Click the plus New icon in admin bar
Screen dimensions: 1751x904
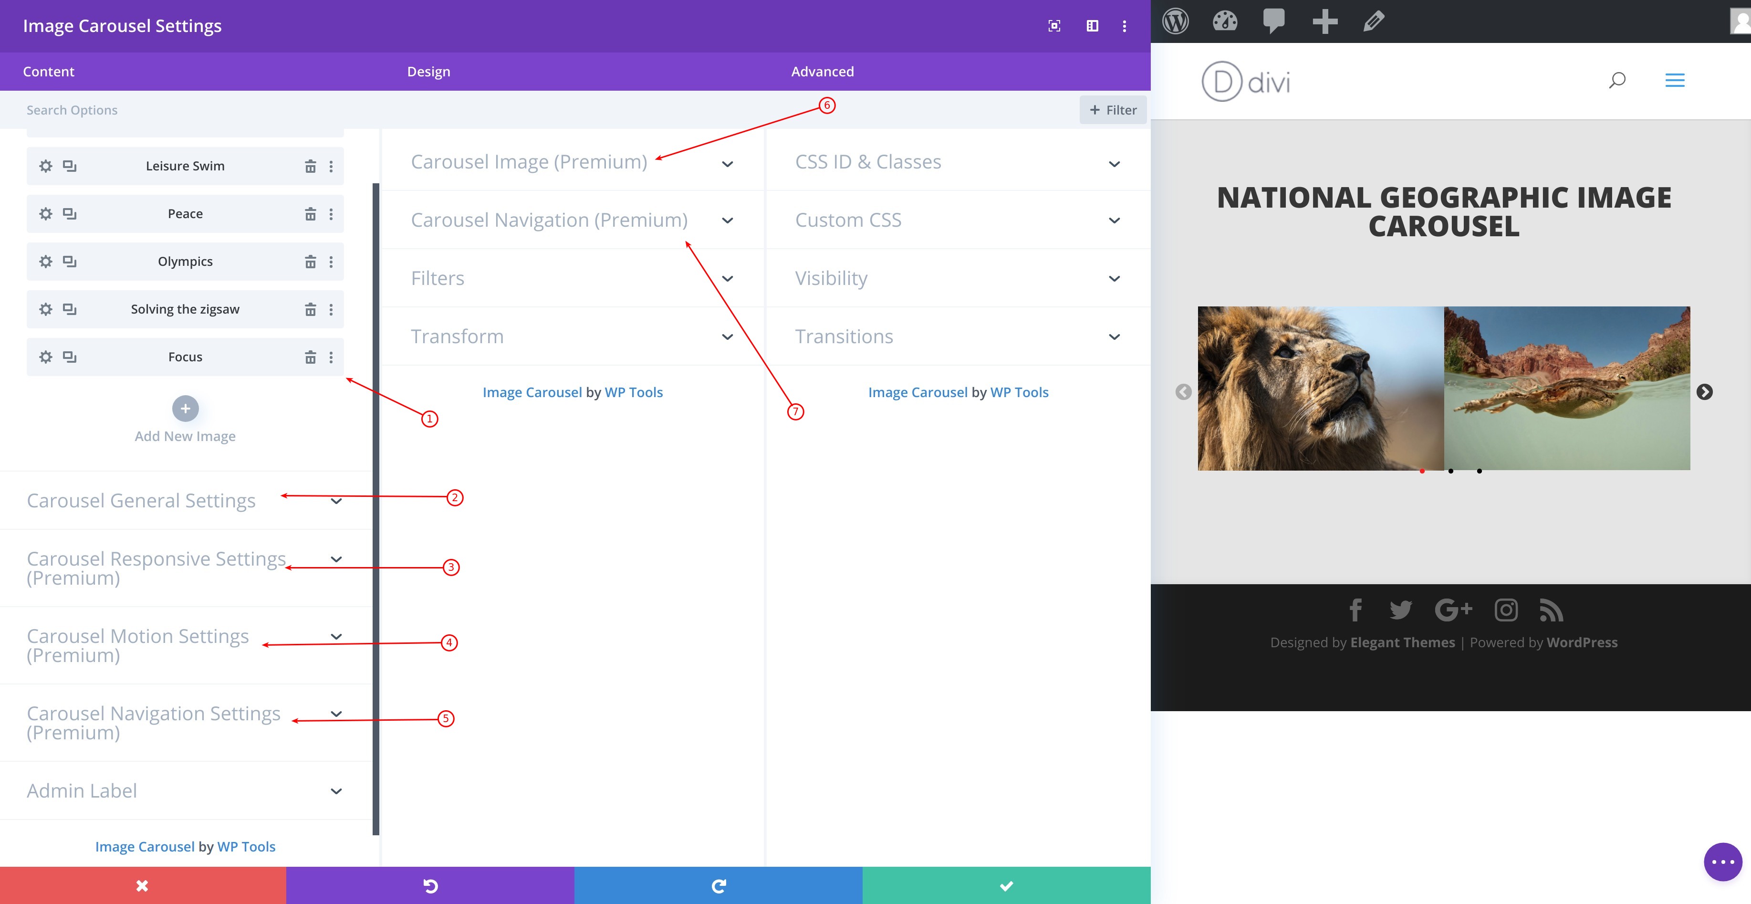(x=1325, y=21)
